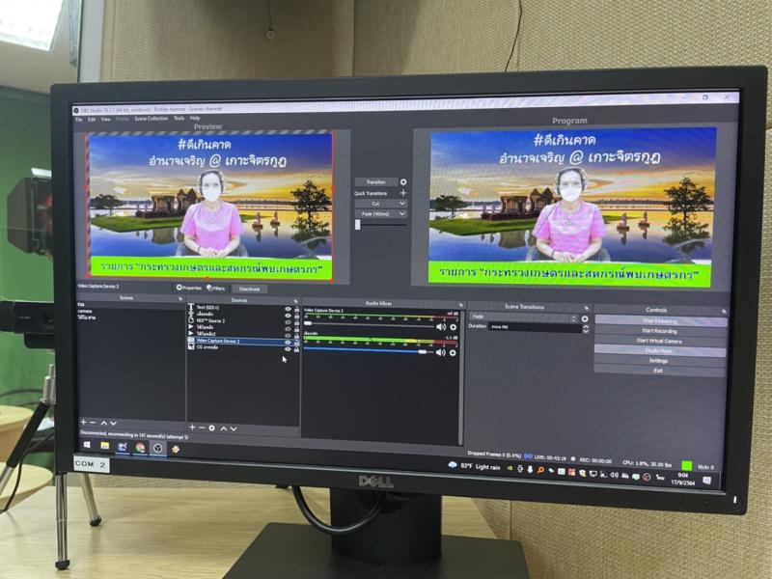Open Settings from the Controls panel
772x579 pixels.
point(660,361)
